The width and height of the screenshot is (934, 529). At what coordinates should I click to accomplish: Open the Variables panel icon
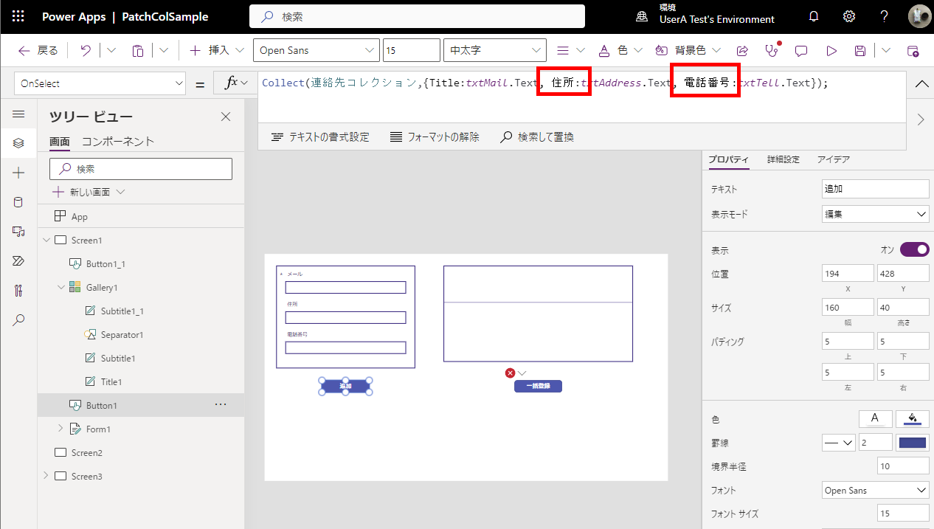pos(18,290)
